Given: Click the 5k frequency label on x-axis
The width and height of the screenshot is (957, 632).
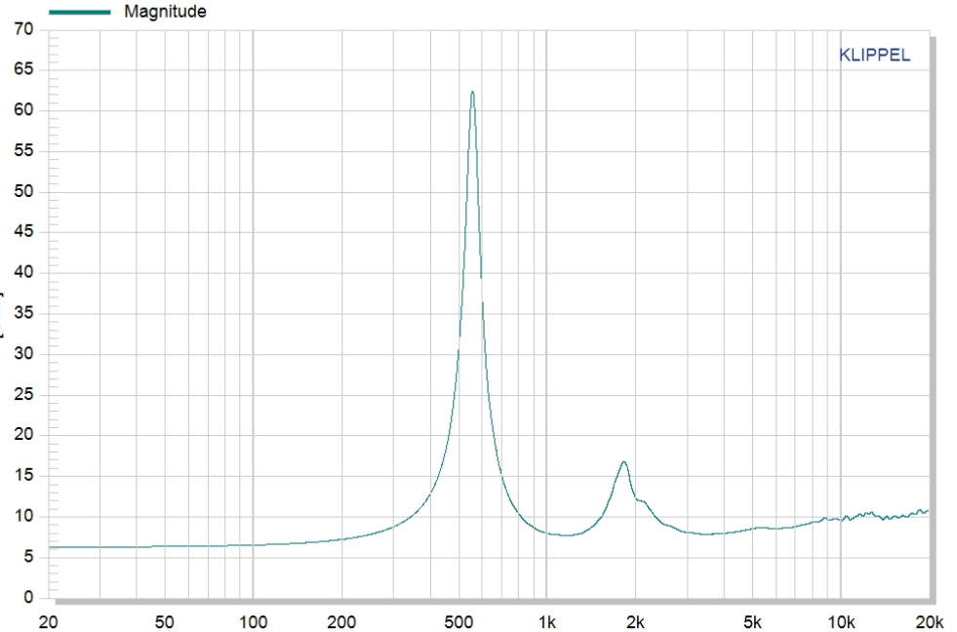Looking at the screenshot, I should [752, 621].
